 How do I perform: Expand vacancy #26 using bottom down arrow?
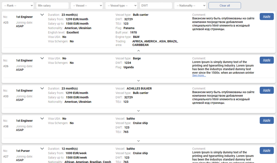coord(138,81)
